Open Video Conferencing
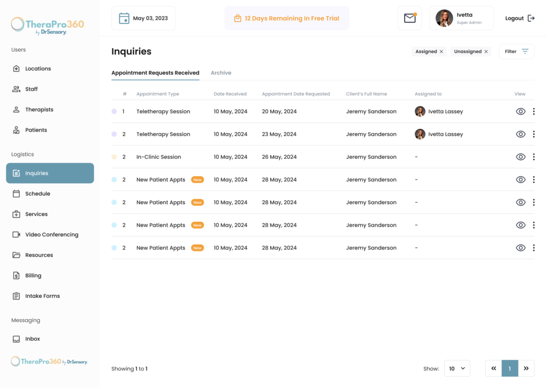546x388 pixels. coord(50,235)
